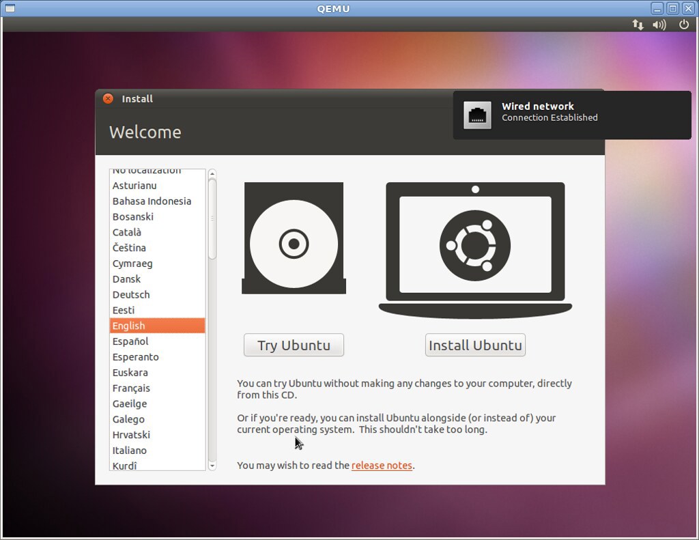Viewport: 699px width, 540px height.
Task: Click down arrow of language list scrollbar
Action: click(212, 466)
